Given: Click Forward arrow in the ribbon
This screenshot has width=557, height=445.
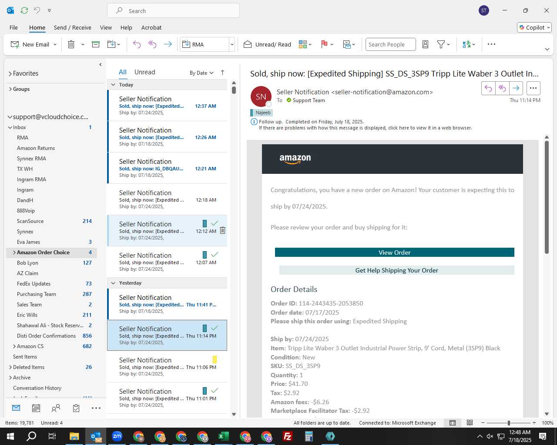Looking at the screenshot, I should point(168,44).
